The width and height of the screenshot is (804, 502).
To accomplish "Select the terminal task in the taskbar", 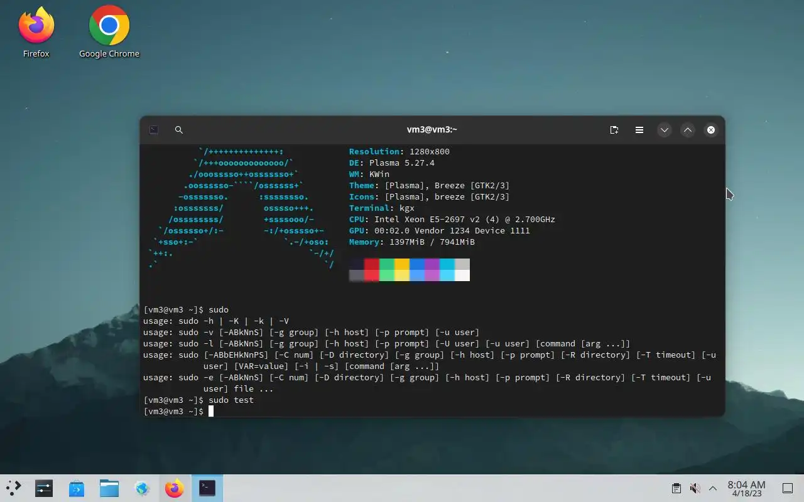I will tap(207, 488).
